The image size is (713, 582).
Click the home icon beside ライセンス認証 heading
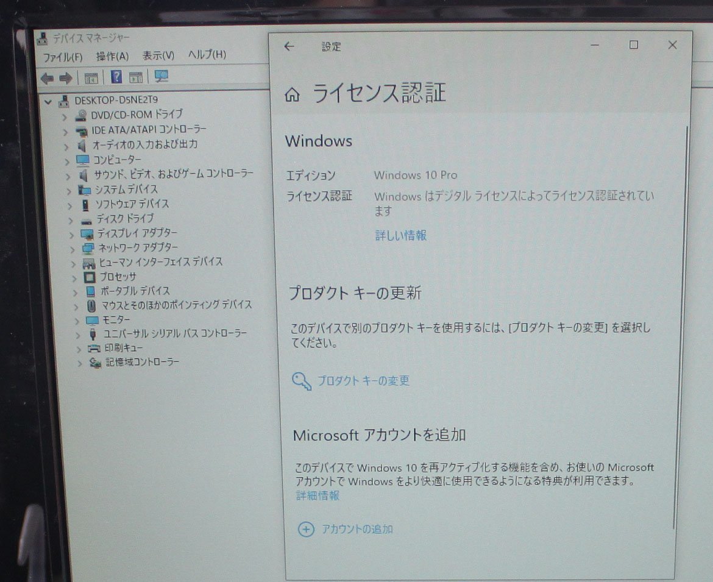[x=292, y=94]
